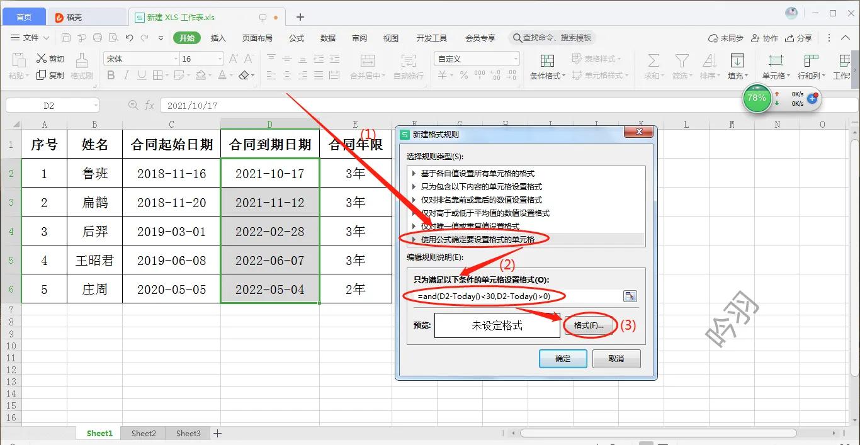Click 确定 in the new rule dialog
The width and height of the screenshot is (860, 445).
(x=563, y=359)
